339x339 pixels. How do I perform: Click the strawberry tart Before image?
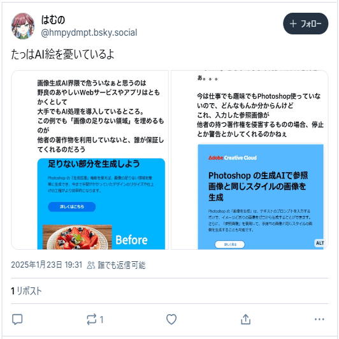(77, 237)
